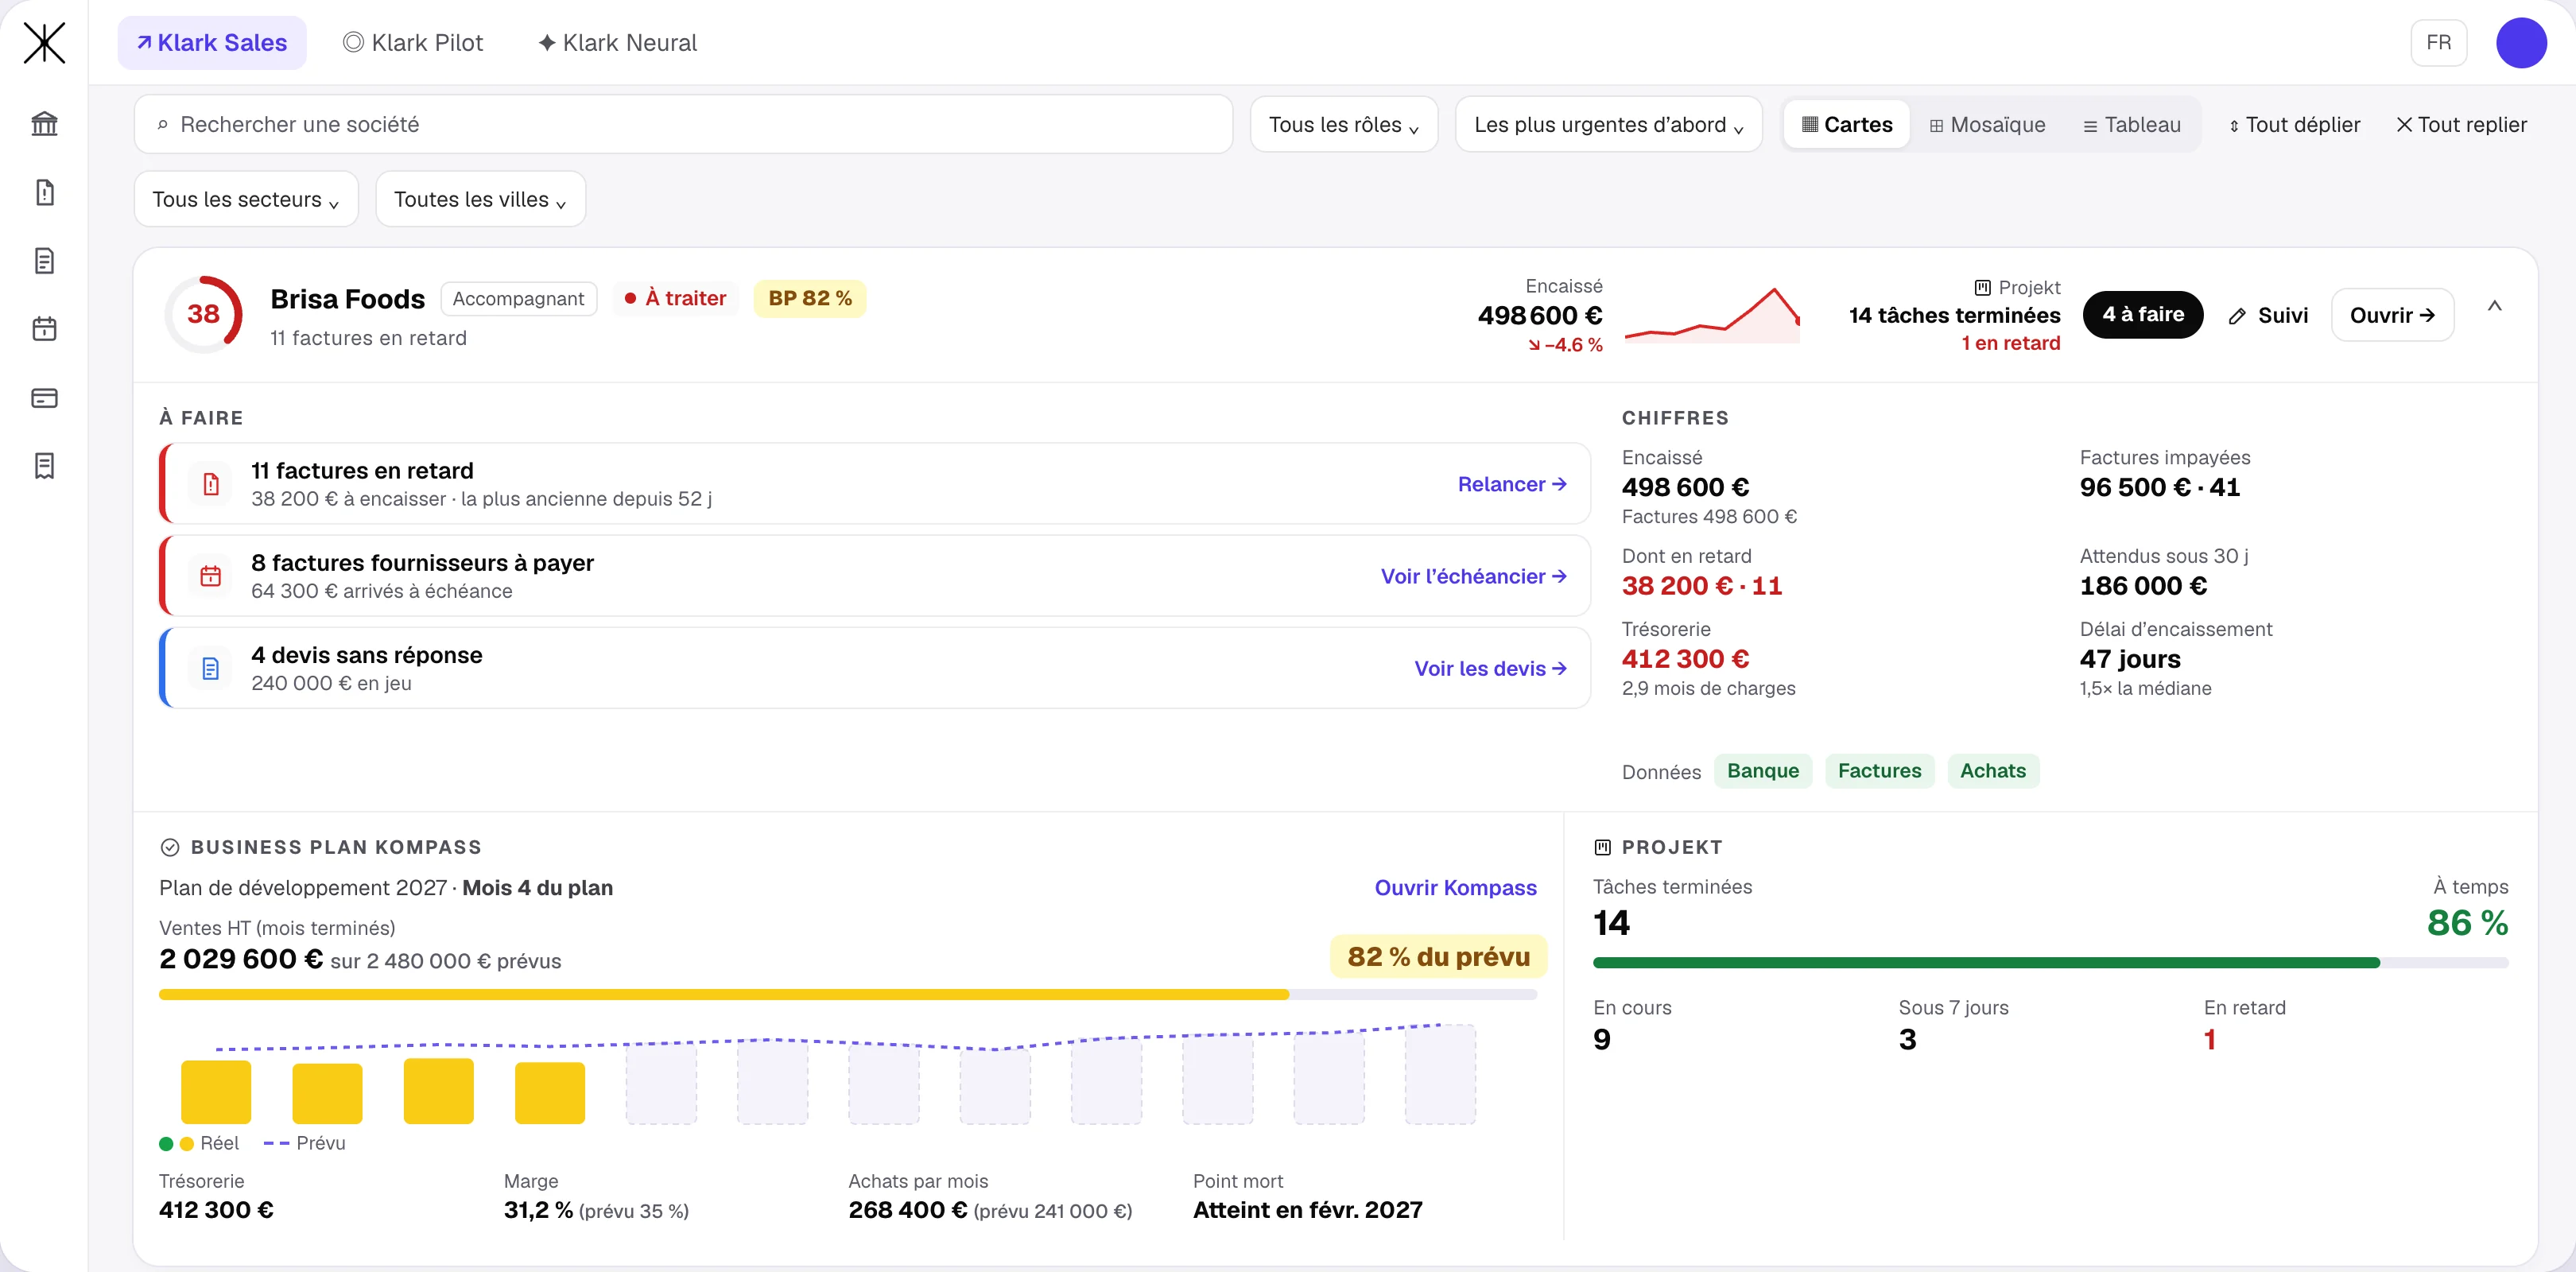Click Voir l'échéancier link
Viewport: 2576px width, 1272px height.
coord(1473,576)
